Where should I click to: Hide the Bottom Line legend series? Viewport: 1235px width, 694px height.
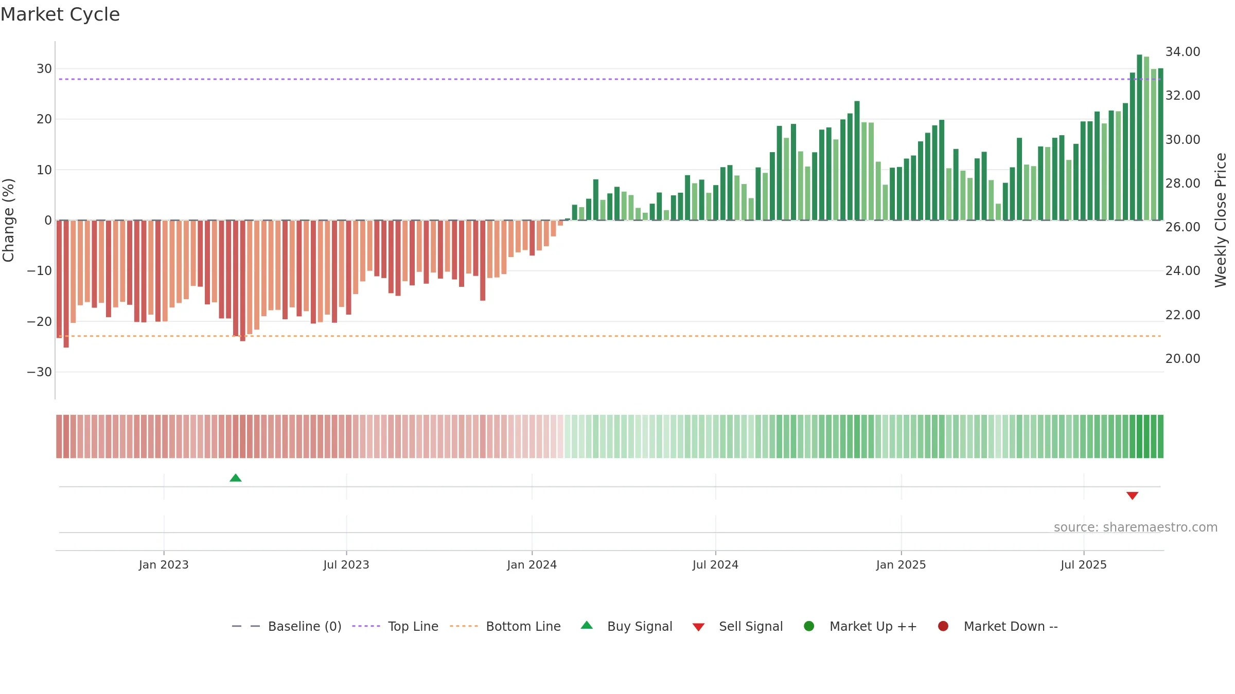505,626
